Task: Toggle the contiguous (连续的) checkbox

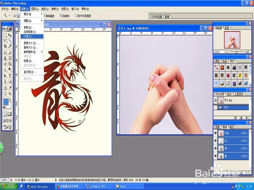Action: point(61,16)
